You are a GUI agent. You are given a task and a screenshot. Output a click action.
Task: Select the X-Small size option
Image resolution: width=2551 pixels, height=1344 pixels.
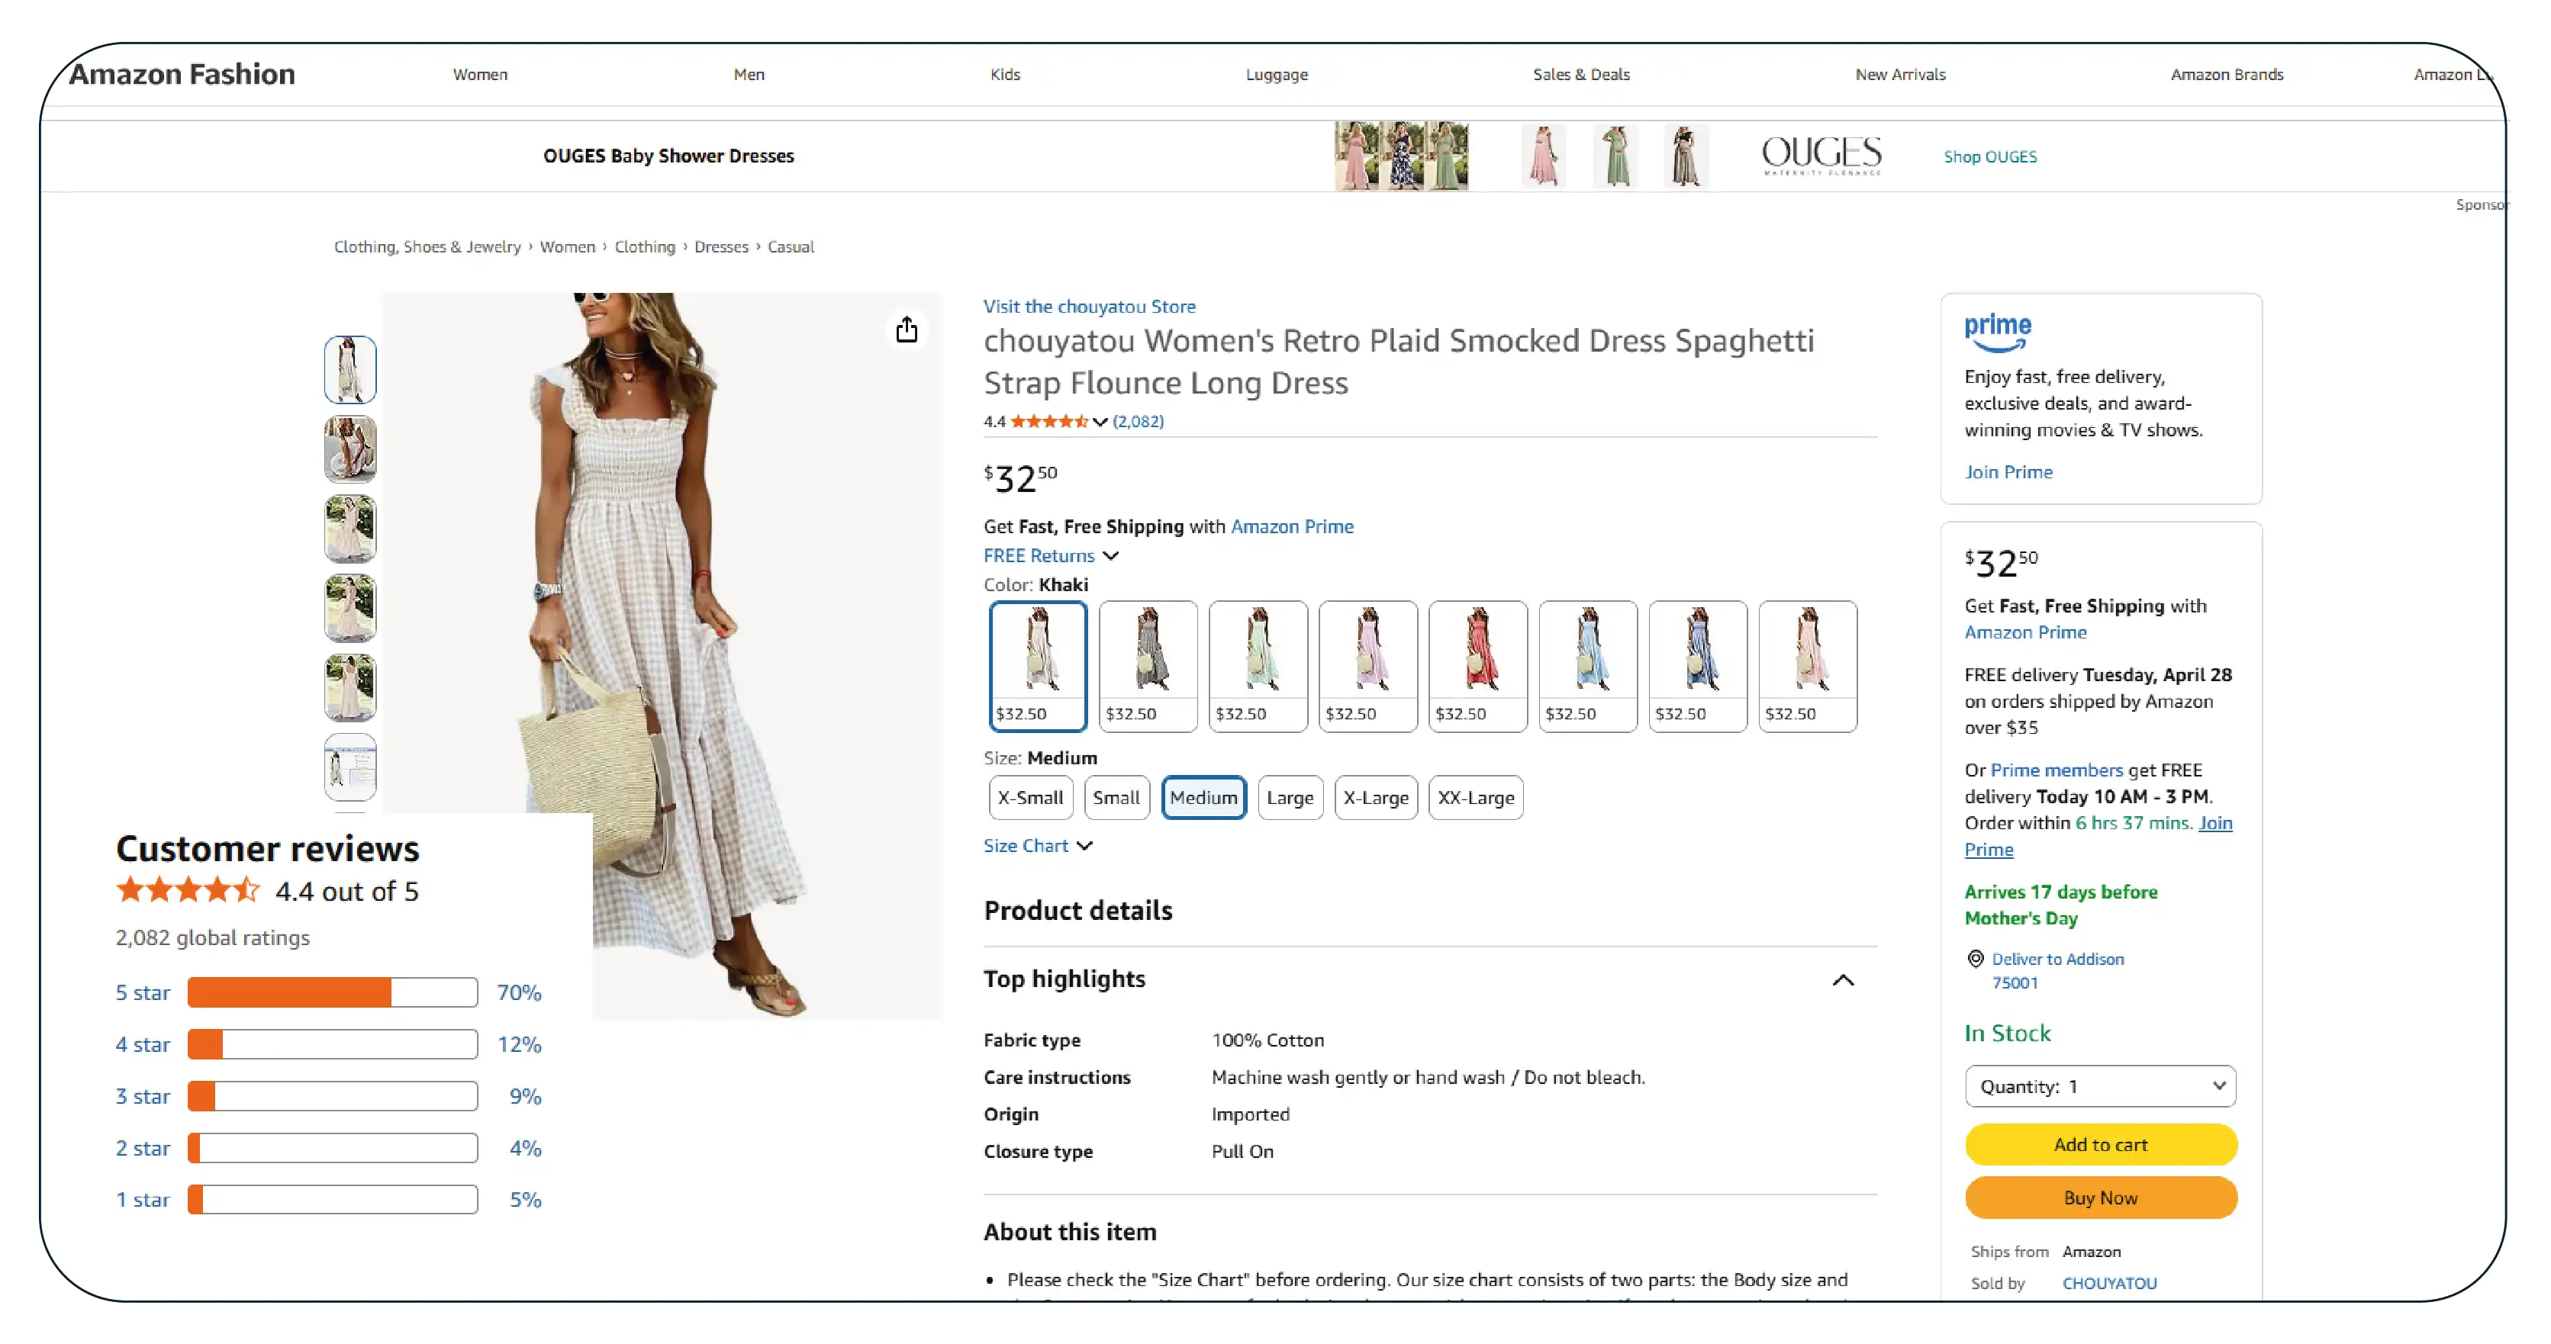(1030, 798)
